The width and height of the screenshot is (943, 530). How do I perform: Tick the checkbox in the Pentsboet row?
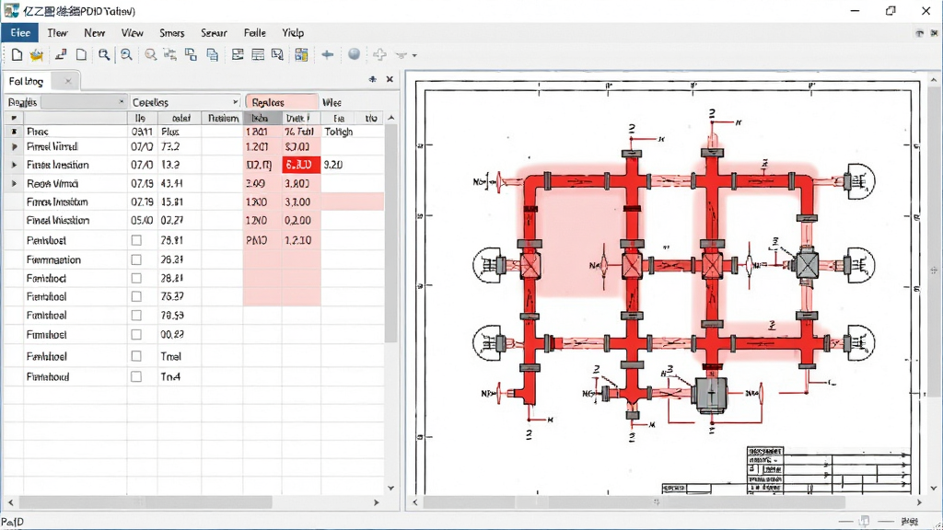pyautogui.click(x=136, y=240)
